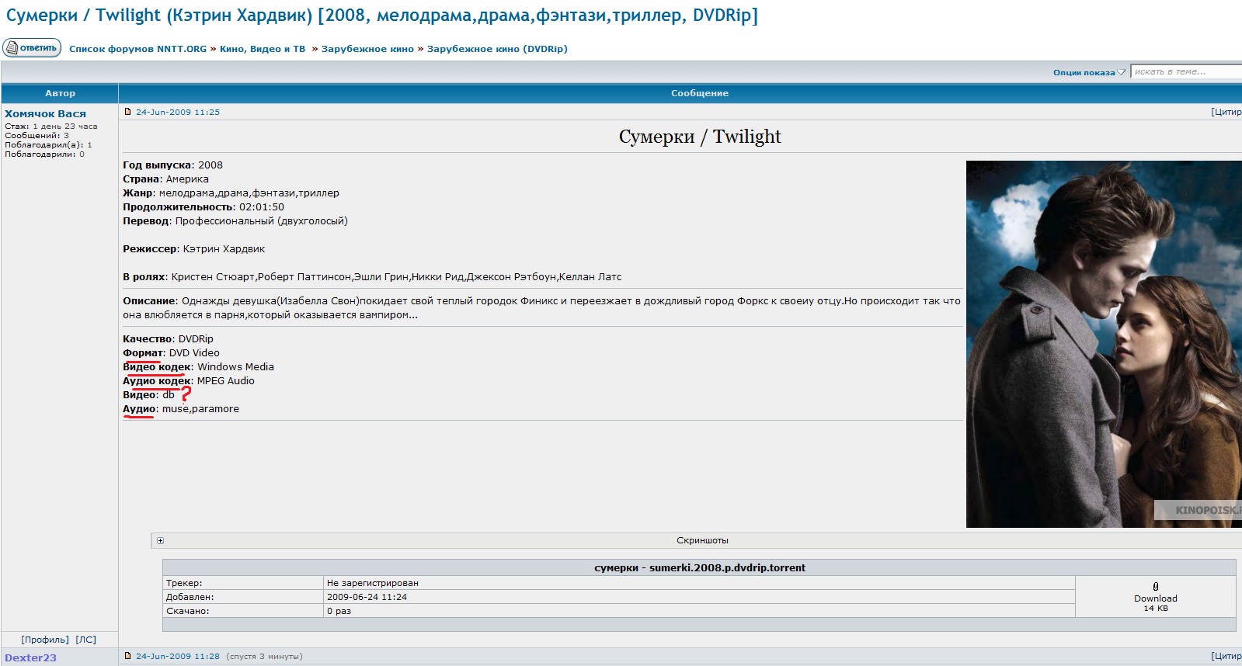Click the 'ответить' reply button
Viewport: 1242px width, 666px height.
[x=32, y=48]
